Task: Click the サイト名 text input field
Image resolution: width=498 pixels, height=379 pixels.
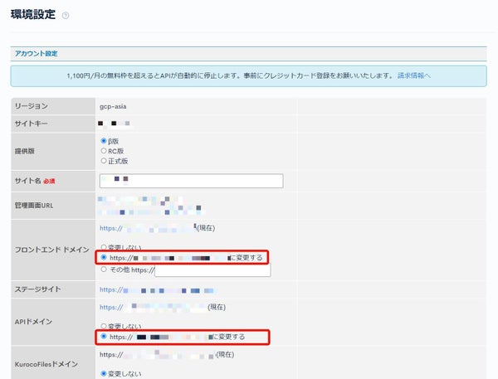Action: pos(191,181)
